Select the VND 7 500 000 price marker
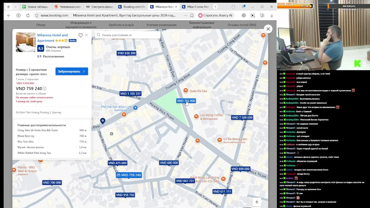The height and width of the screenshot is (208, 370). (242, 118)
